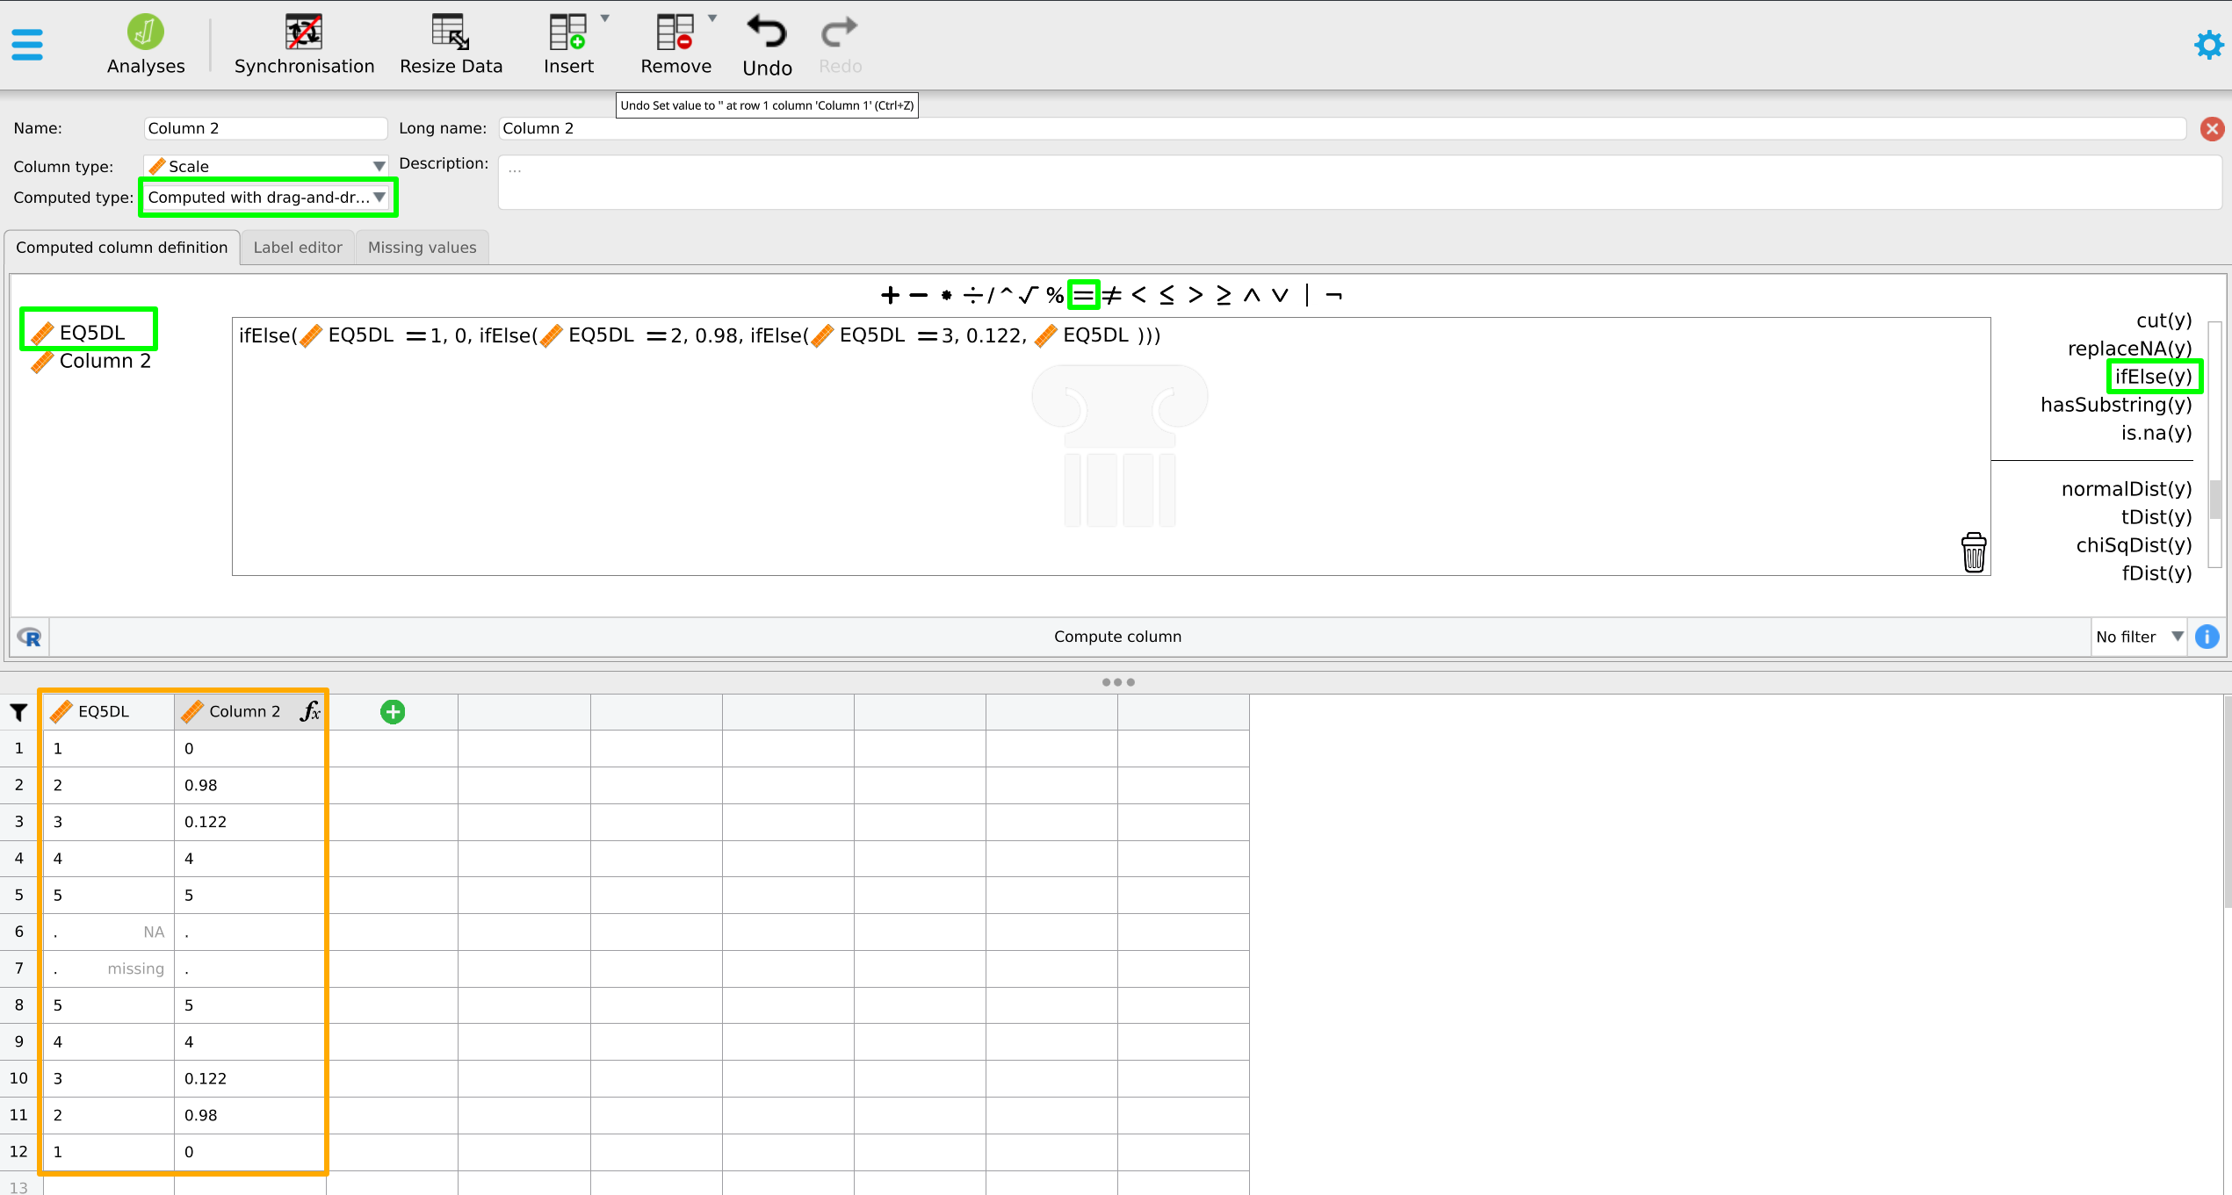The image size is (2232, 1195).
Task: Open the hamburger main menu
Action: pyautogui.click(x=27, y=45)
